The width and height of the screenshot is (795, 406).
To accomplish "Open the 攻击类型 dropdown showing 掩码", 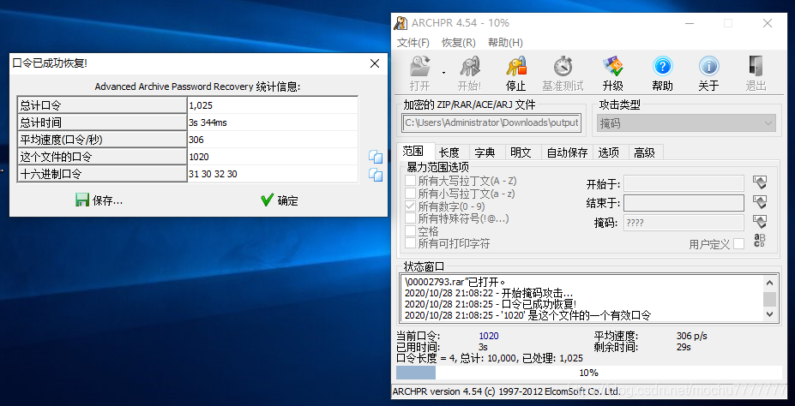I will pos(684,123).
